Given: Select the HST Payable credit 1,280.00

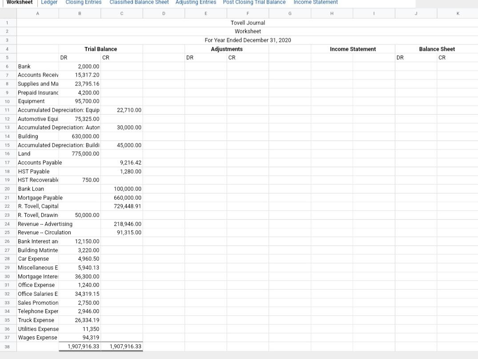Looking at the screenshot, I should [122, 172].
